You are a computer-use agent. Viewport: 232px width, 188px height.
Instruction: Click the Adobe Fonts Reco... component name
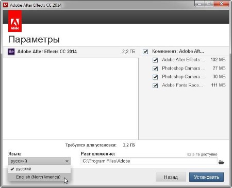click(x=183, y=85)
